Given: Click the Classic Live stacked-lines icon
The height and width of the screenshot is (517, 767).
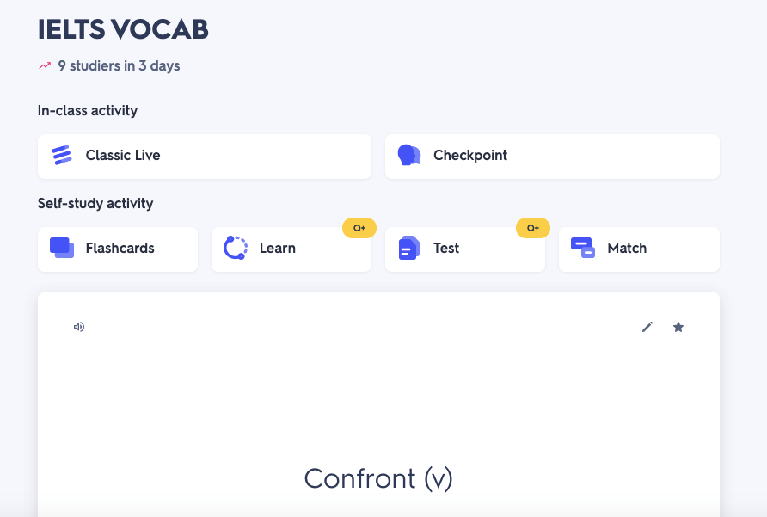Looking at the screenshot, I should (62, 156).
